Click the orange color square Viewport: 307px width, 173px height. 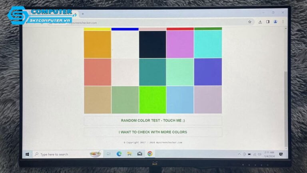pos(98,44)
